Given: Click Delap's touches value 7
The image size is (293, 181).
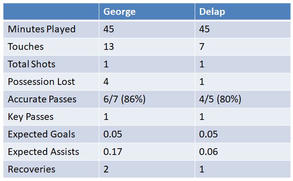Looking at the screenshot, I should (202, 47).
